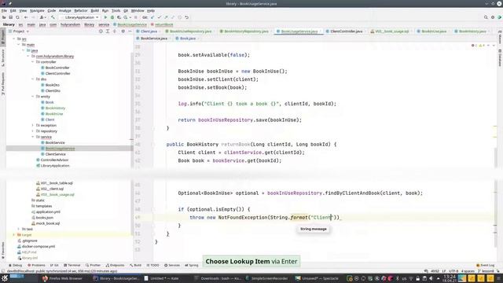Open the Profiler tool window
The width and height of the screenshot is (503, 283).
(x=93, y=266)
